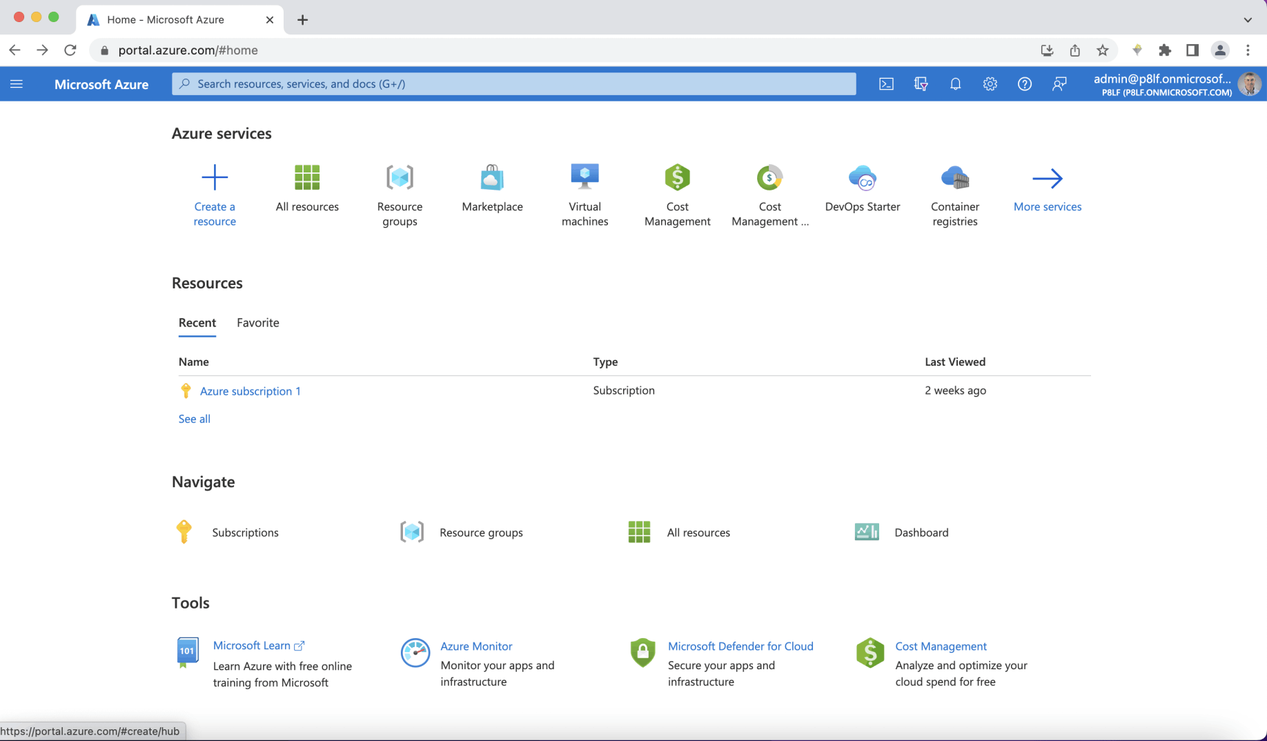Click the Create a resource plus icon
This screenshot has height=741, width=1267.
pyautogui.click(x=215, y=178)
